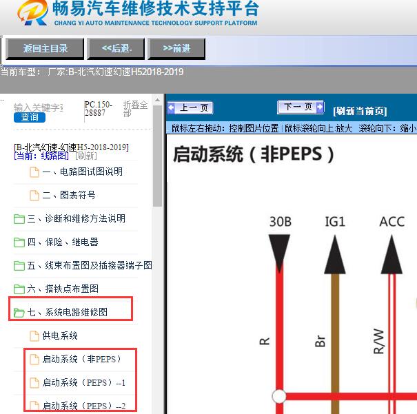The height and width of the screenshot is (414, 417).
Task: Click page icon beside 启动系统（PEPS）--1
Action: (34, 382)
